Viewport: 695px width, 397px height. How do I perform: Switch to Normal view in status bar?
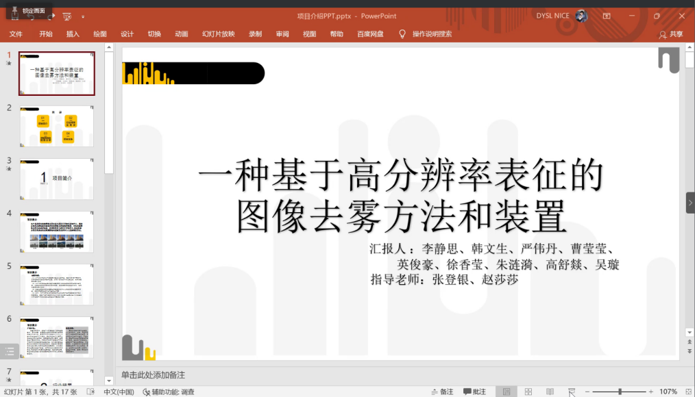tap(507, 392)
